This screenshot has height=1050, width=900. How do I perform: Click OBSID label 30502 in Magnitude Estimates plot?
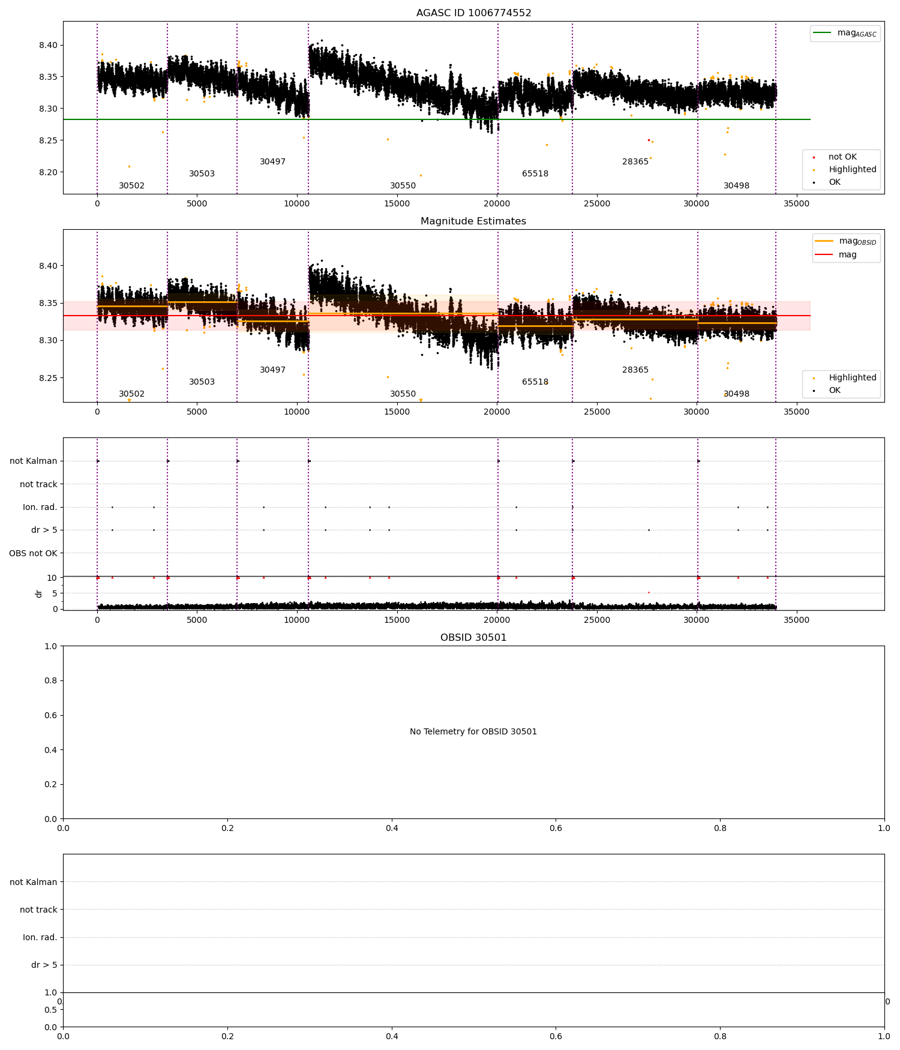pyautogui.click(x=131, y=394)
